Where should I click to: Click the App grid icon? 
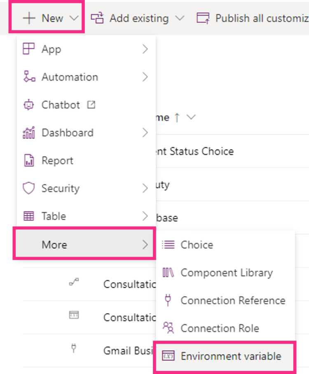point(28,49)
